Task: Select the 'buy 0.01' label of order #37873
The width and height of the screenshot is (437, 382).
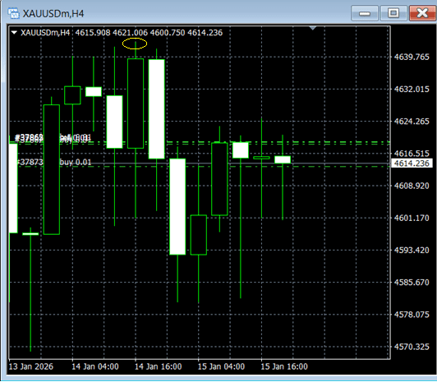Action: 76,162
